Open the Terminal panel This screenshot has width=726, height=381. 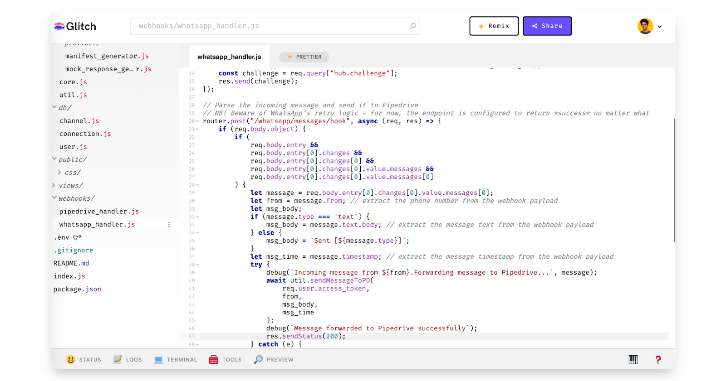[176, 360]
